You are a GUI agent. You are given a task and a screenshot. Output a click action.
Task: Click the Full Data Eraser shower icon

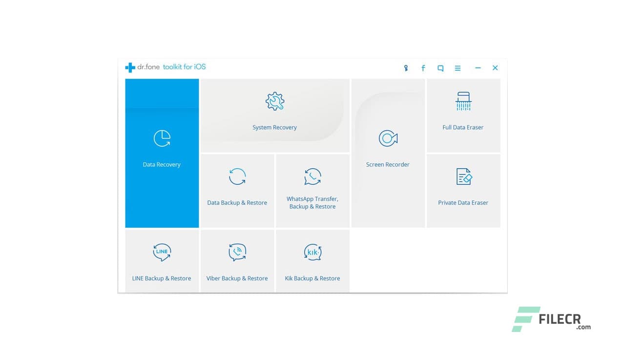click(463, 101)
